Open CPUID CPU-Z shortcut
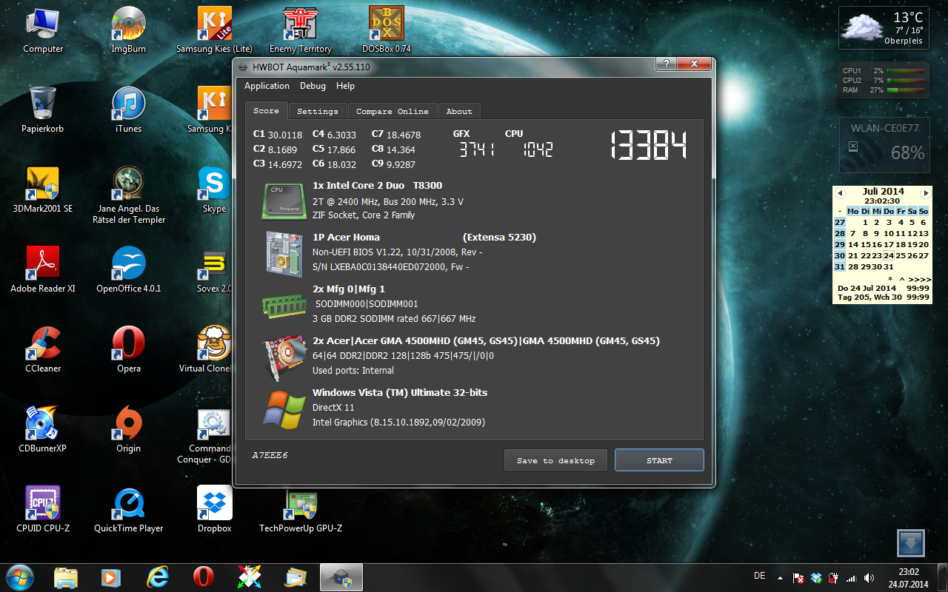Viewport: 948px width, 592px height. point(43,509)
